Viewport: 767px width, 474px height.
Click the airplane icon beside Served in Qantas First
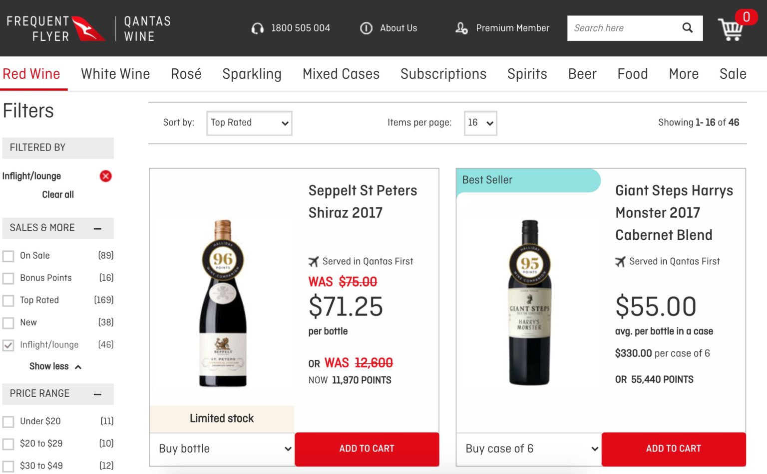[x=314, y=261]
